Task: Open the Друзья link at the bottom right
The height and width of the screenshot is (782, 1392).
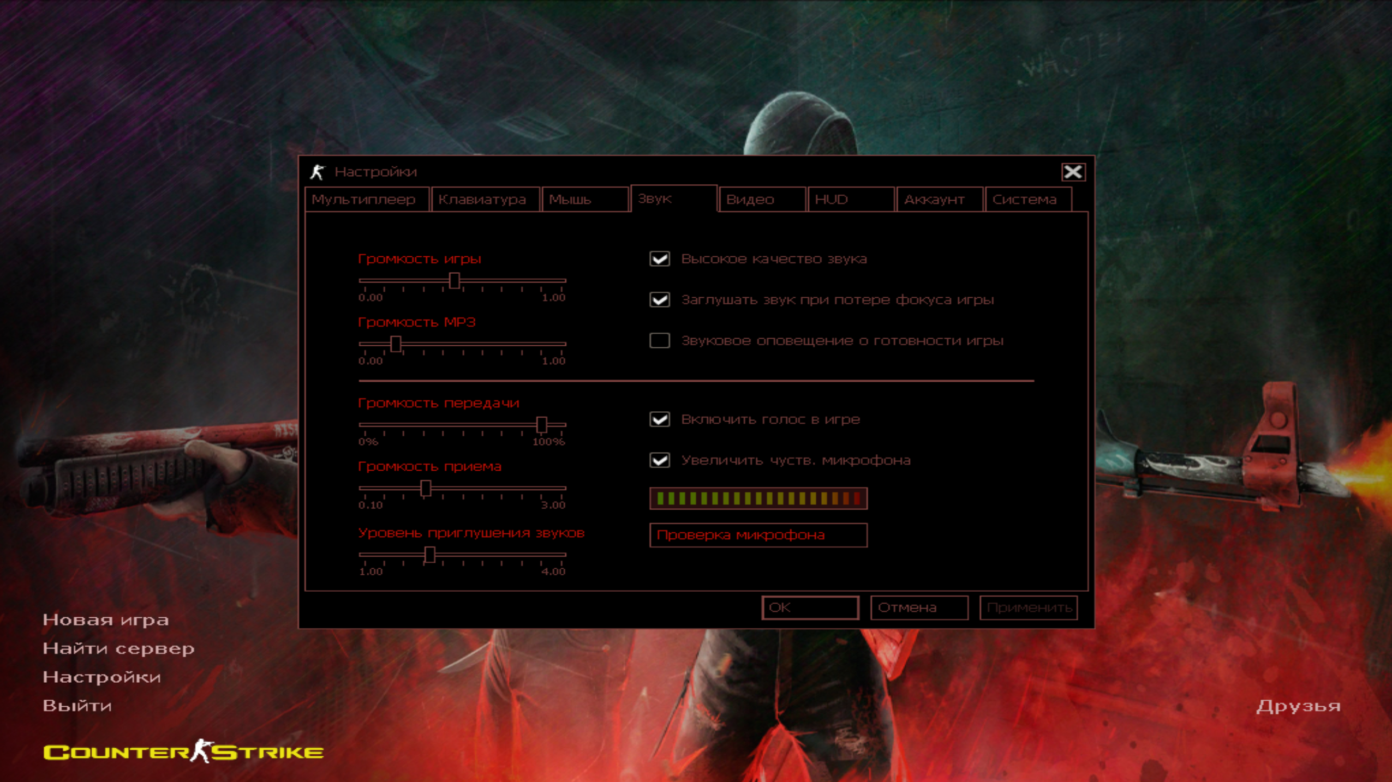Action: (1298, 706)
